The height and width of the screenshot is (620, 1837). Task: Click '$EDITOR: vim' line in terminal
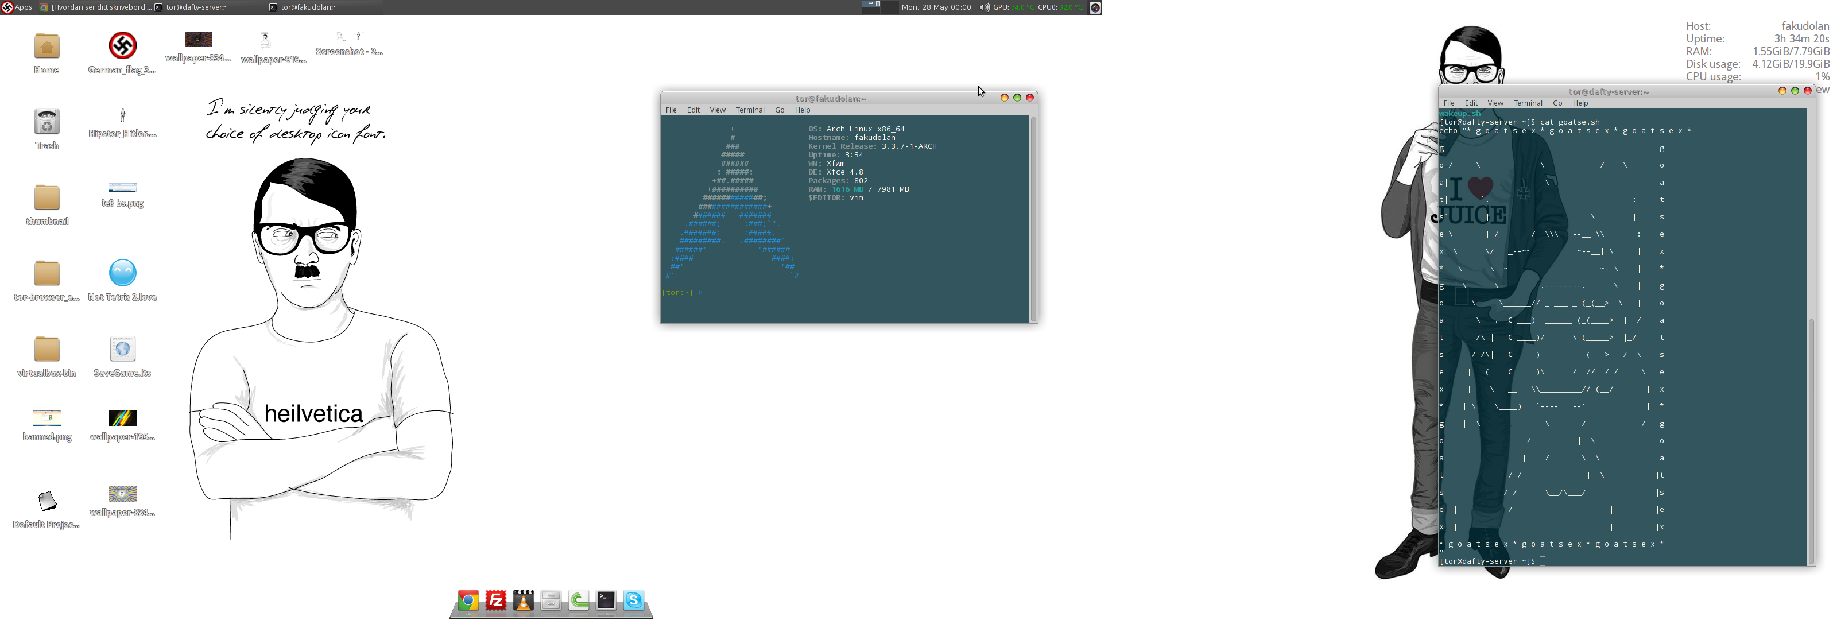[835, 197]
